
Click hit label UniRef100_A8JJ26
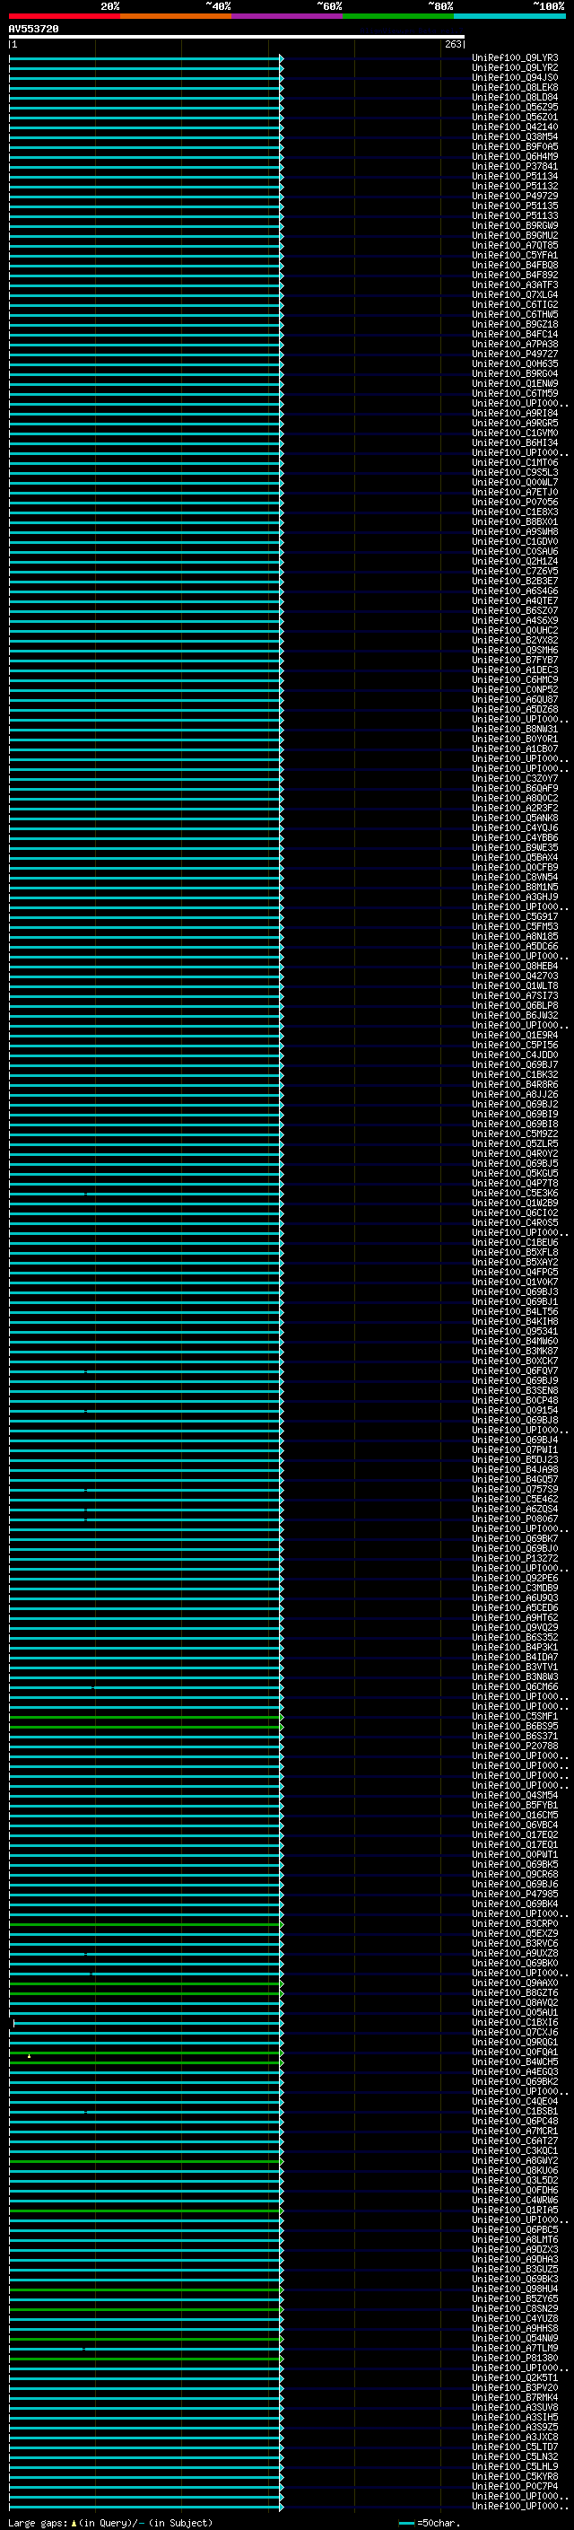pyautogui.click(x=515, y=1095)
